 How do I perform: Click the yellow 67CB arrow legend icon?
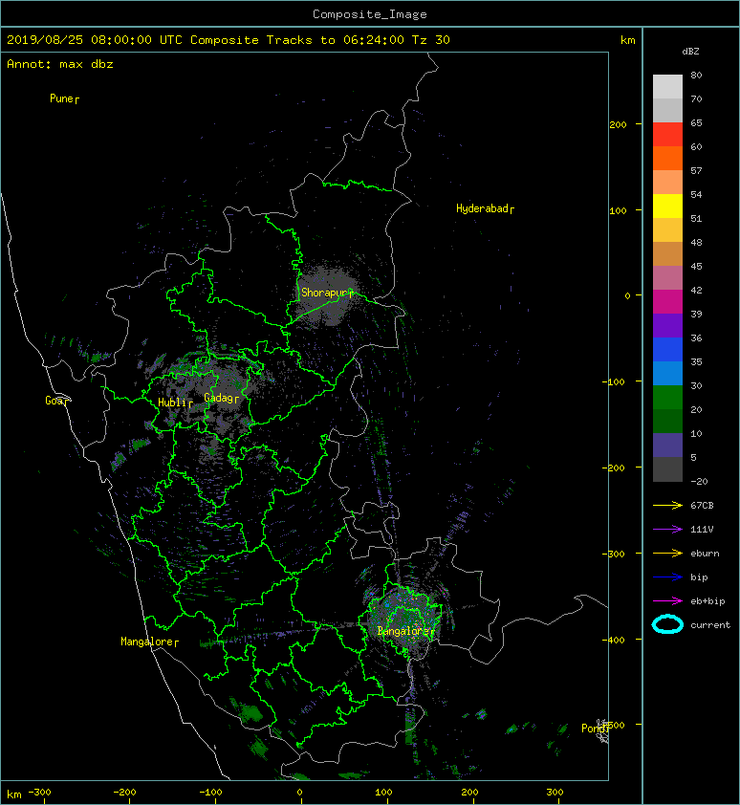[667, 506]
